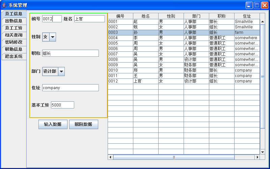Click the Java icon in the title bar

pyautogui.click(x=4, y=5)
